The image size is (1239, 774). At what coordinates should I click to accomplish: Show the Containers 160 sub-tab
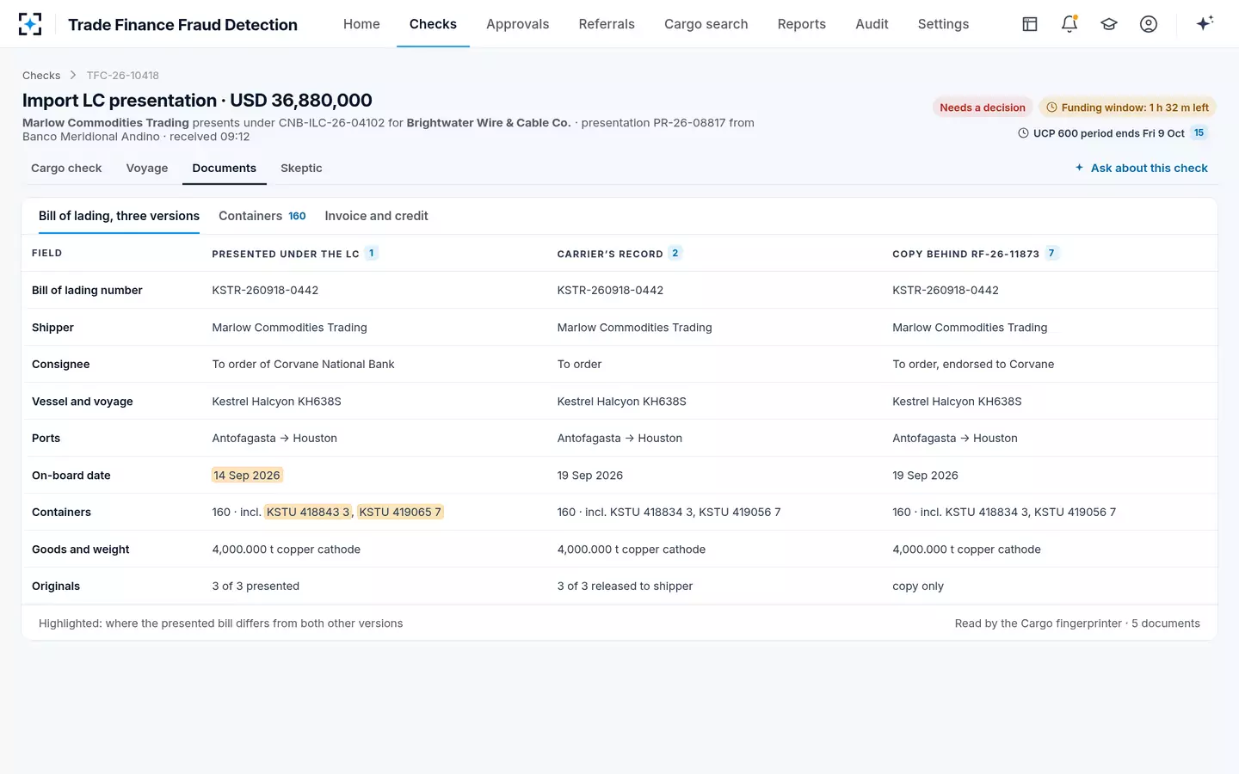(x=262, y=216)
